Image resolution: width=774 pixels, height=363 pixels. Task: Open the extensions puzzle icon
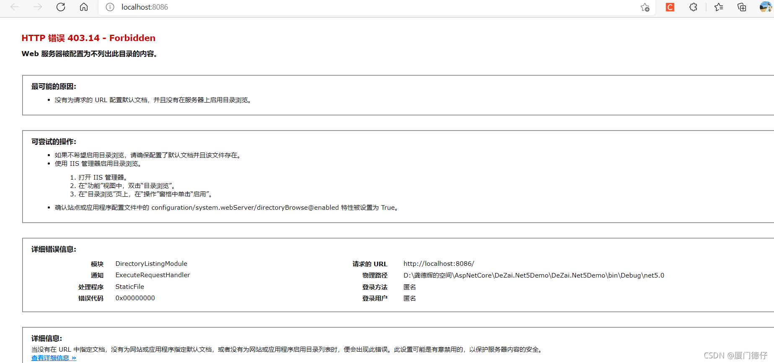pyautogui.click(x=693, y=7)
